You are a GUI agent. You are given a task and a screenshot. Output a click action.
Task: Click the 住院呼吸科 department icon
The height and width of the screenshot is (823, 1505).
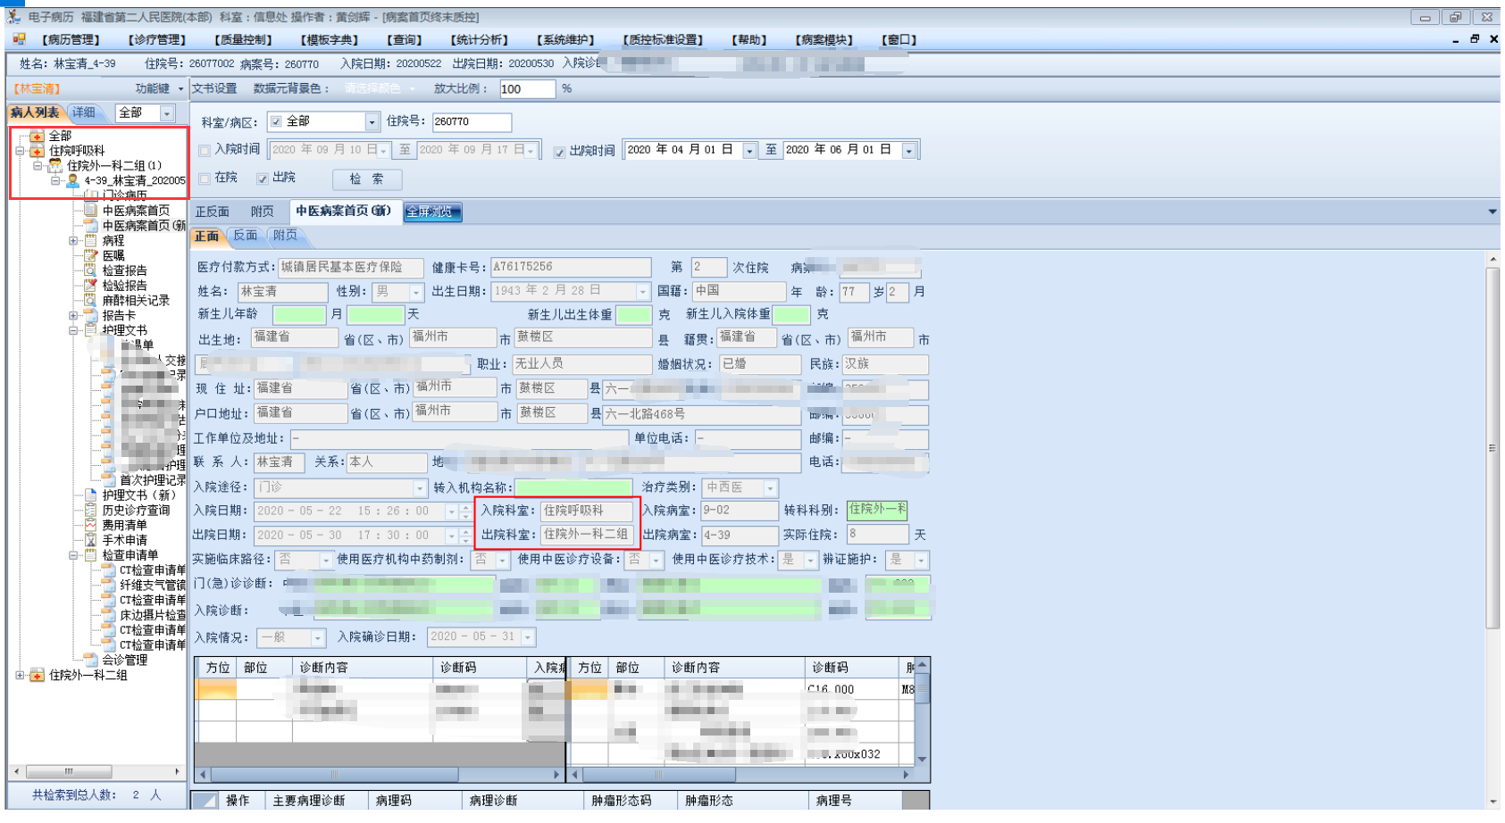click(x=38, y=151)
